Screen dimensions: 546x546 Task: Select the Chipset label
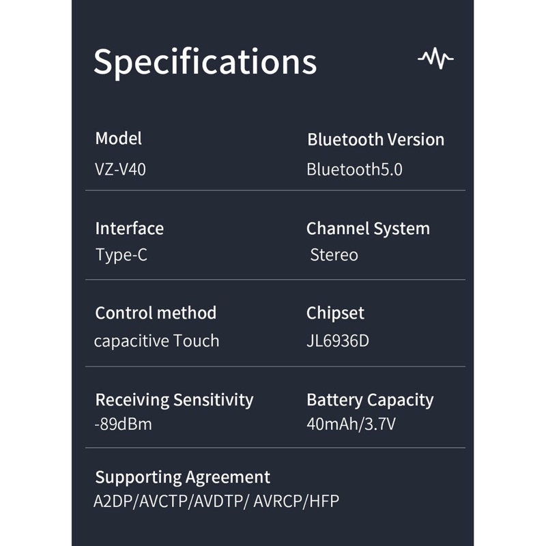[335, 313]
